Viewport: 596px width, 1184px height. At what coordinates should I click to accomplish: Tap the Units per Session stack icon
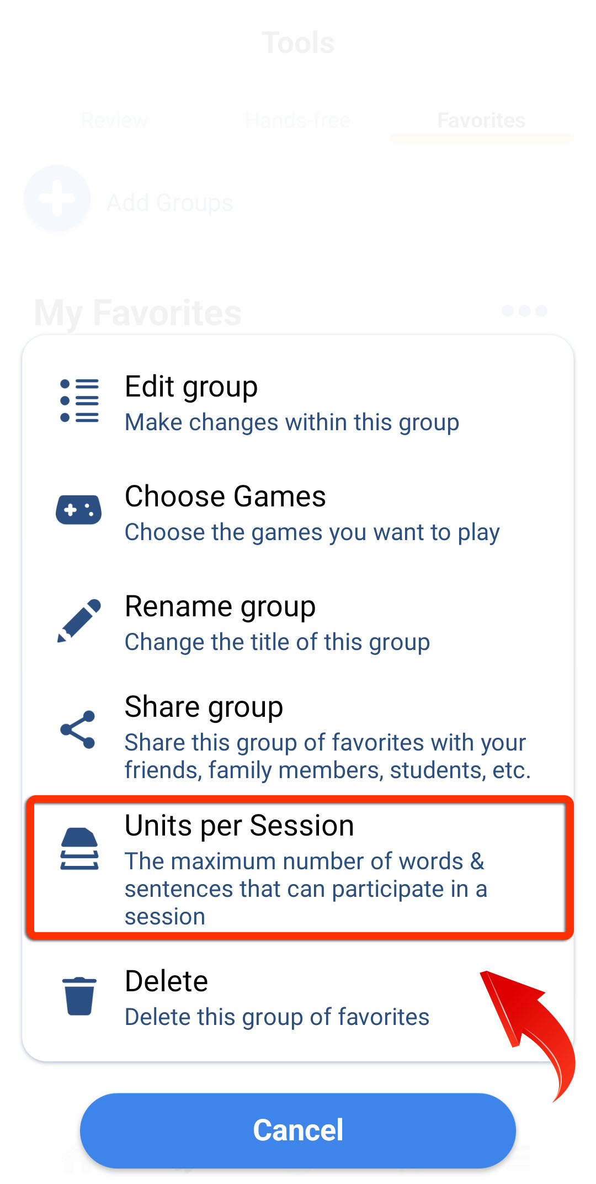(79, 849)
